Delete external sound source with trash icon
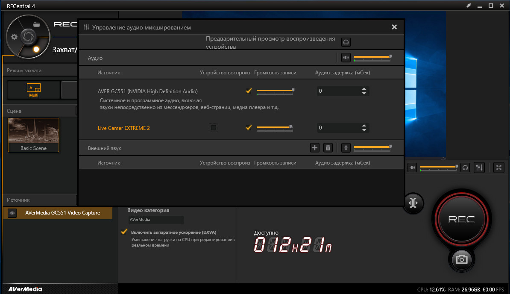The width and height of the screenshot is (510, 294). (x=328, y=148)
